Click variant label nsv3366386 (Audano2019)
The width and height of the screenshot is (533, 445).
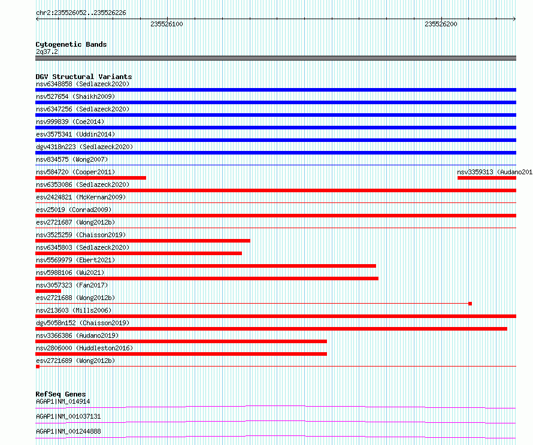pos(77,335)
